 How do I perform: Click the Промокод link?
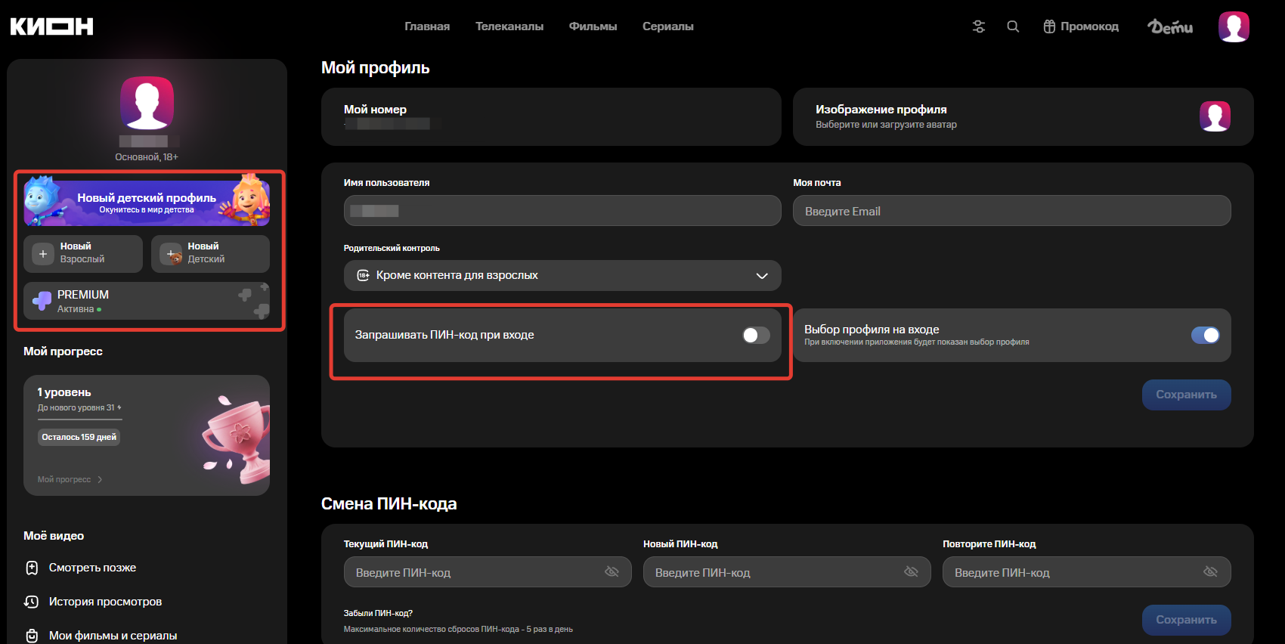tap(1081, 26)
